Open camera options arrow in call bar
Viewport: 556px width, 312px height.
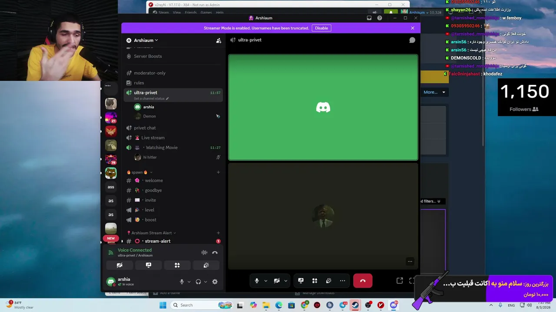pos(285,281)
